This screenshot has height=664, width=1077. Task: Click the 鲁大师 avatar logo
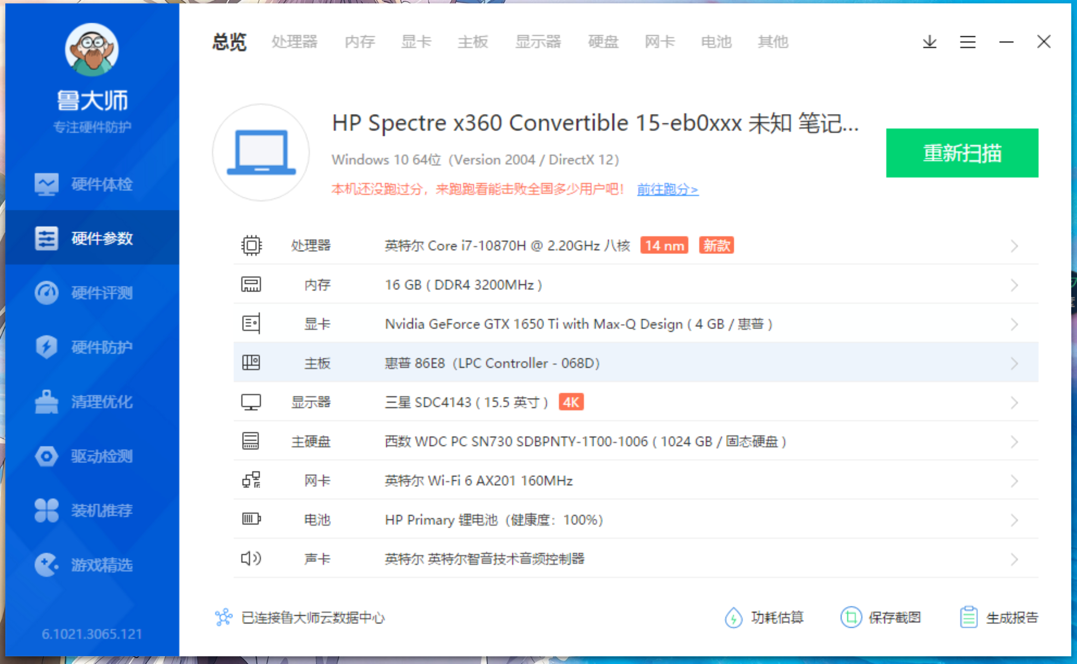(x=92, y=49)
